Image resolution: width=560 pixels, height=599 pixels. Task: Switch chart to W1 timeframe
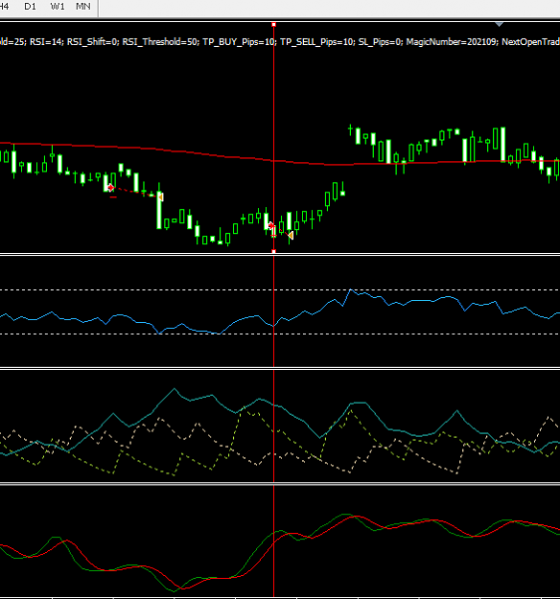point(58,7)
